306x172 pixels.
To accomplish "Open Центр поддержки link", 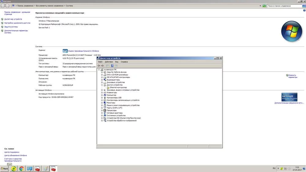I will point(12,152).
